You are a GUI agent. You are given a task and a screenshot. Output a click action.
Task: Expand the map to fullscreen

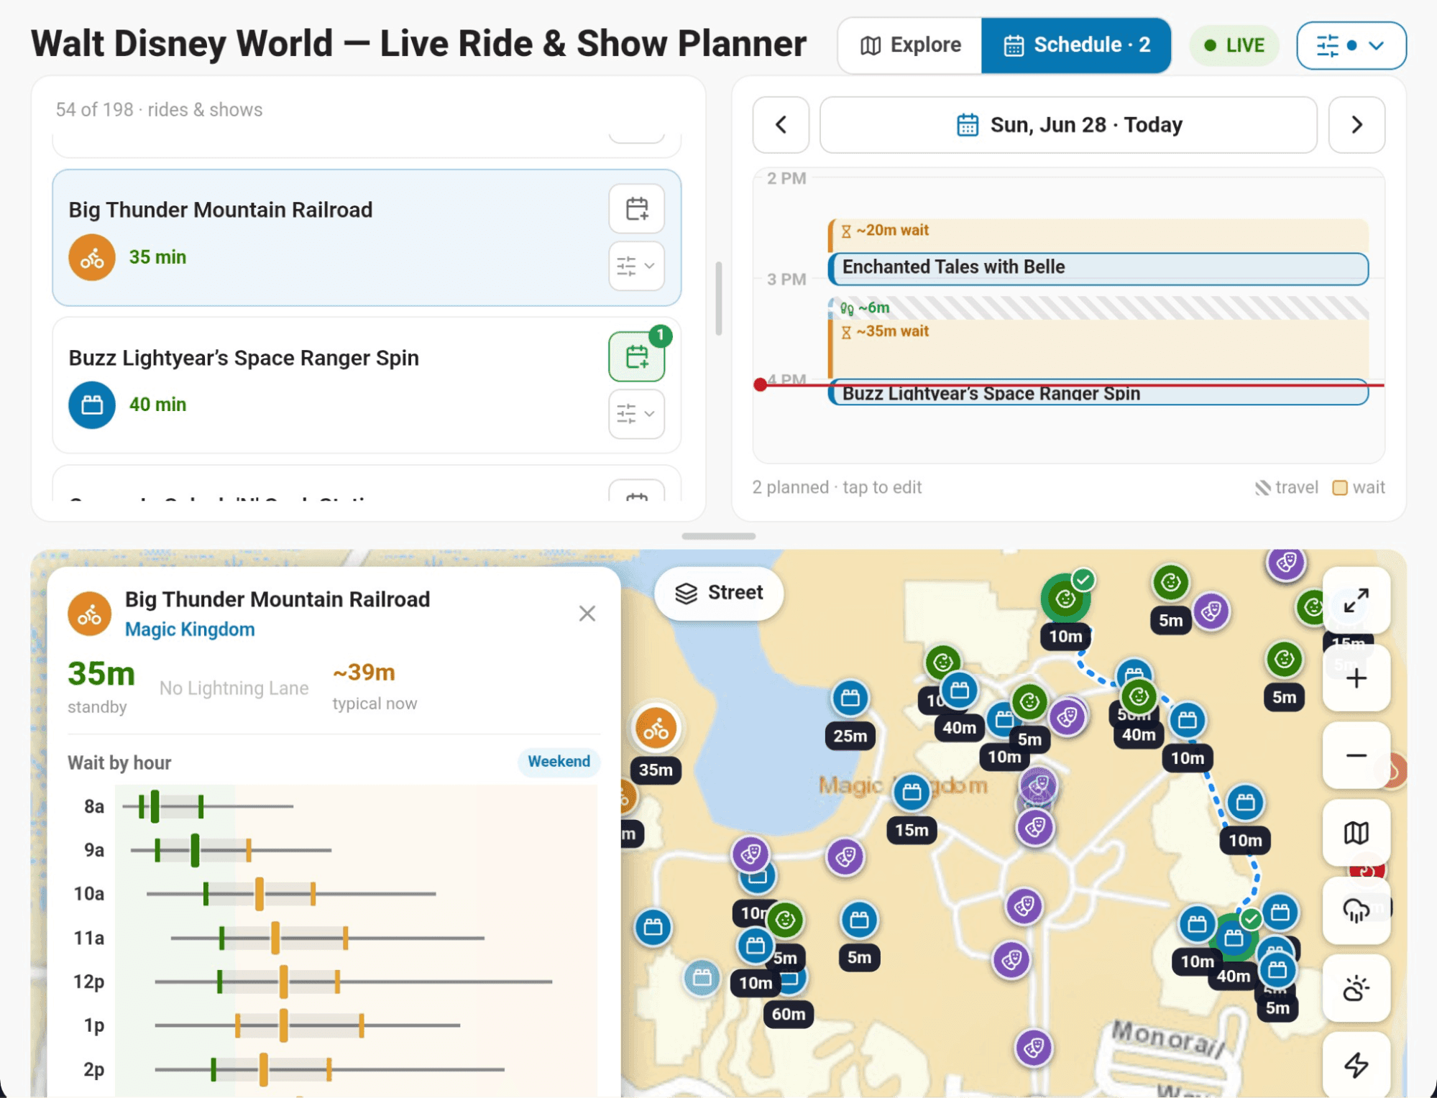(1356, 601)
